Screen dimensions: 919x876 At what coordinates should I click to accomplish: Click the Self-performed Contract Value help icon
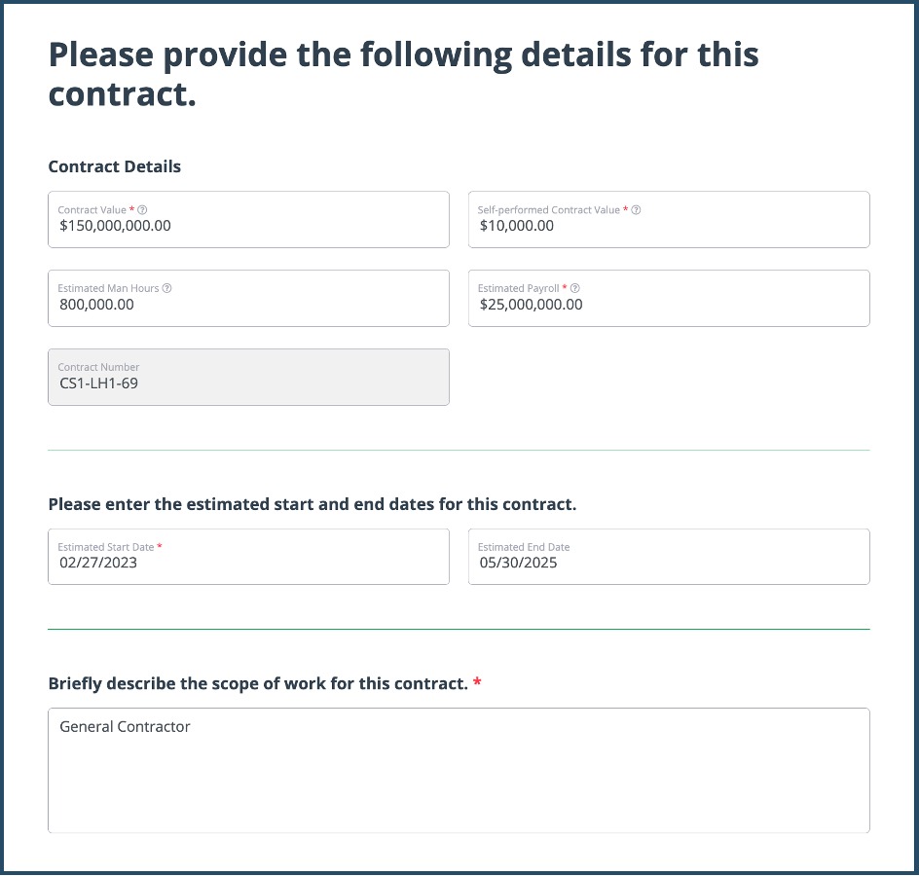coord(636,210)
